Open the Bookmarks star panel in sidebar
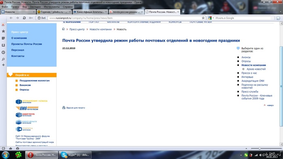 click(3, 31)
